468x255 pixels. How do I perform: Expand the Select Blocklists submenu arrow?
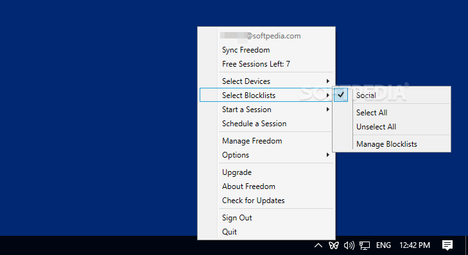pos(327,95)
